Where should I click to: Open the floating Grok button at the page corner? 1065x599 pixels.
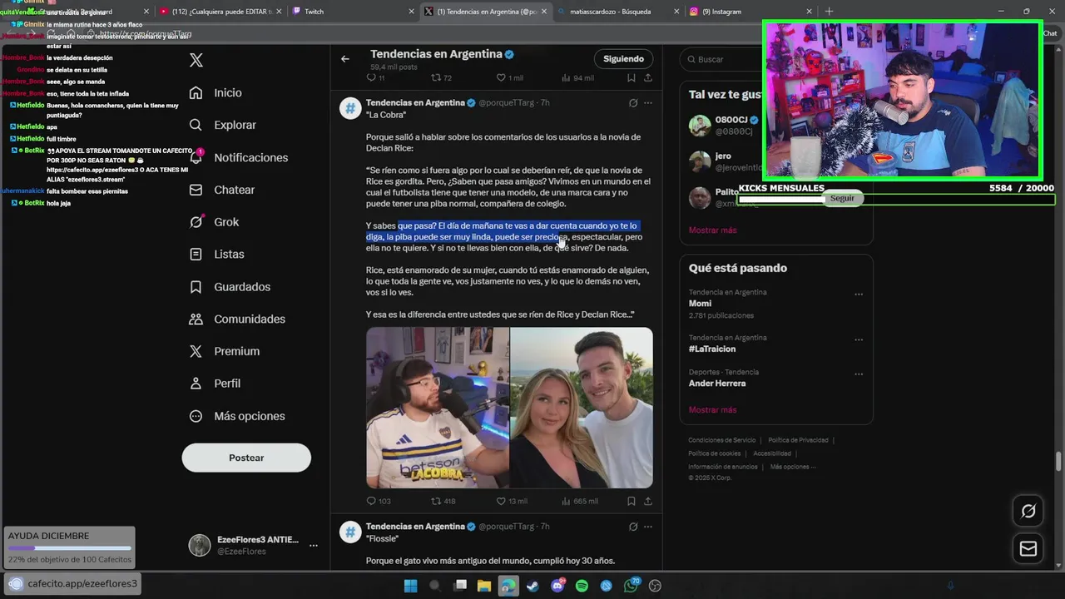[x=1028, y=512]
